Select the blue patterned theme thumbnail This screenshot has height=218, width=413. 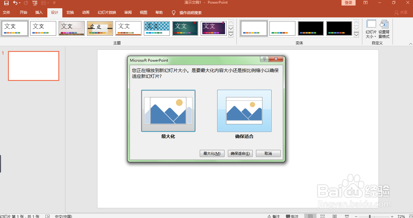(157, 28)
